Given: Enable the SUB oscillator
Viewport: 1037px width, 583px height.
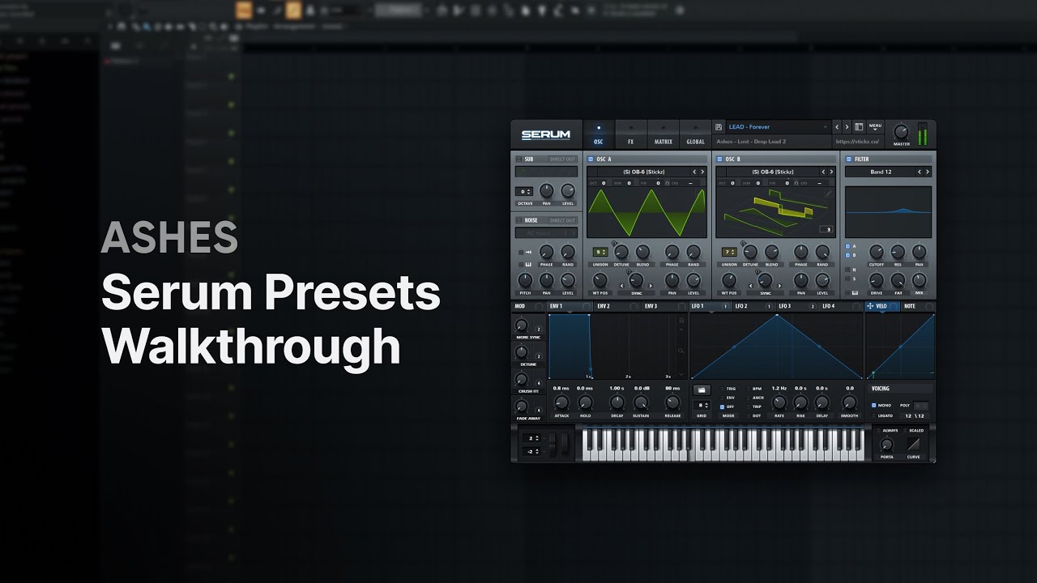Looking at the screenshot, I should (x=519, y=159).
